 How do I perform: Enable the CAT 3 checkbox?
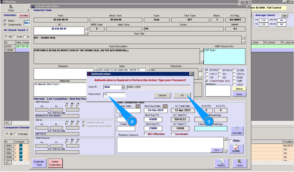click(x=207, y=74)
